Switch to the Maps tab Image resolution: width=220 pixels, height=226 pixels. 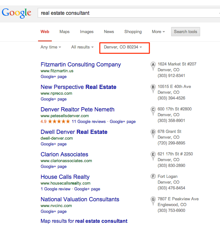pos(65,31)
